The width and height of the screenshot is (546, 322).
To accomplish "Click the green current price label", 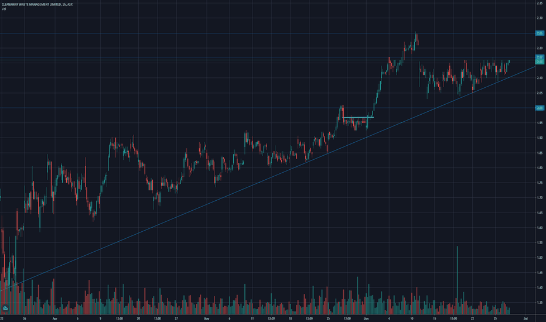I will coord(540,61).
